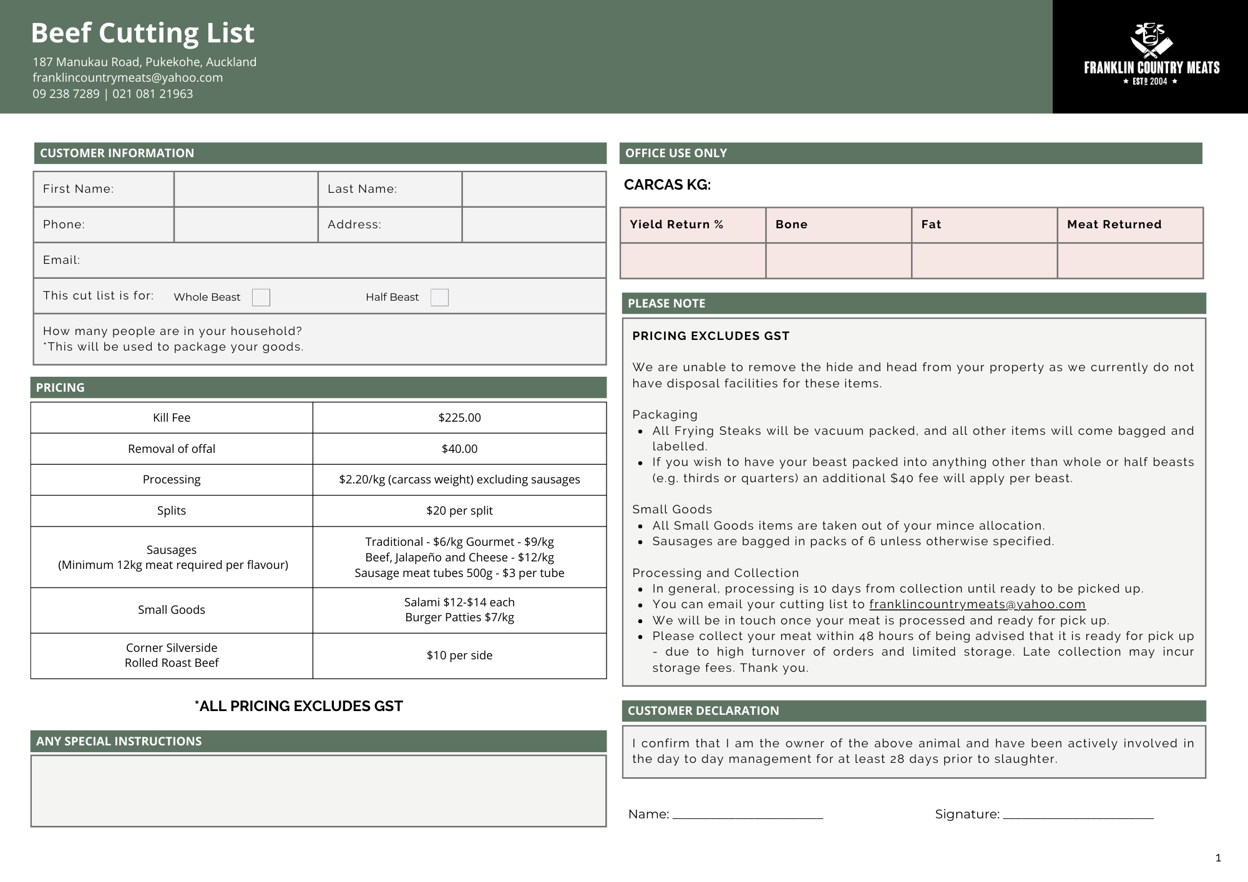Click the OFFICE USE ONLY section header
The width and height of the screenshot is (1248, 882).
[911, 153]
